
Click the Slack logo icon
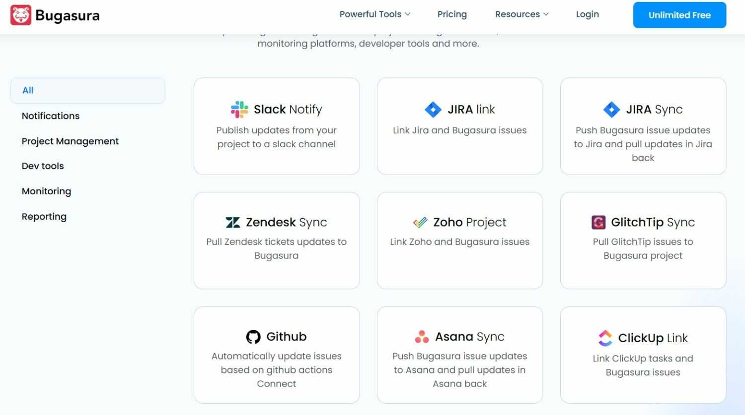[x=239, y=110]
